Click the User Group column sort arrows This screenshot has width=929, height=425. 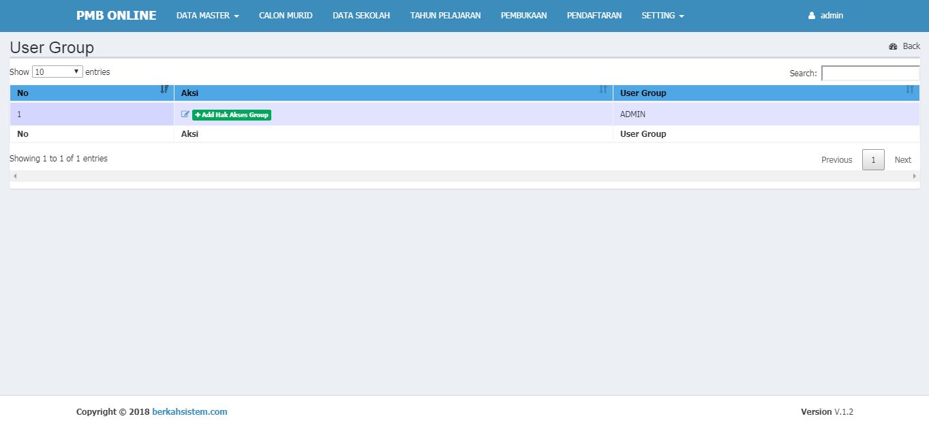click(910, 90)
